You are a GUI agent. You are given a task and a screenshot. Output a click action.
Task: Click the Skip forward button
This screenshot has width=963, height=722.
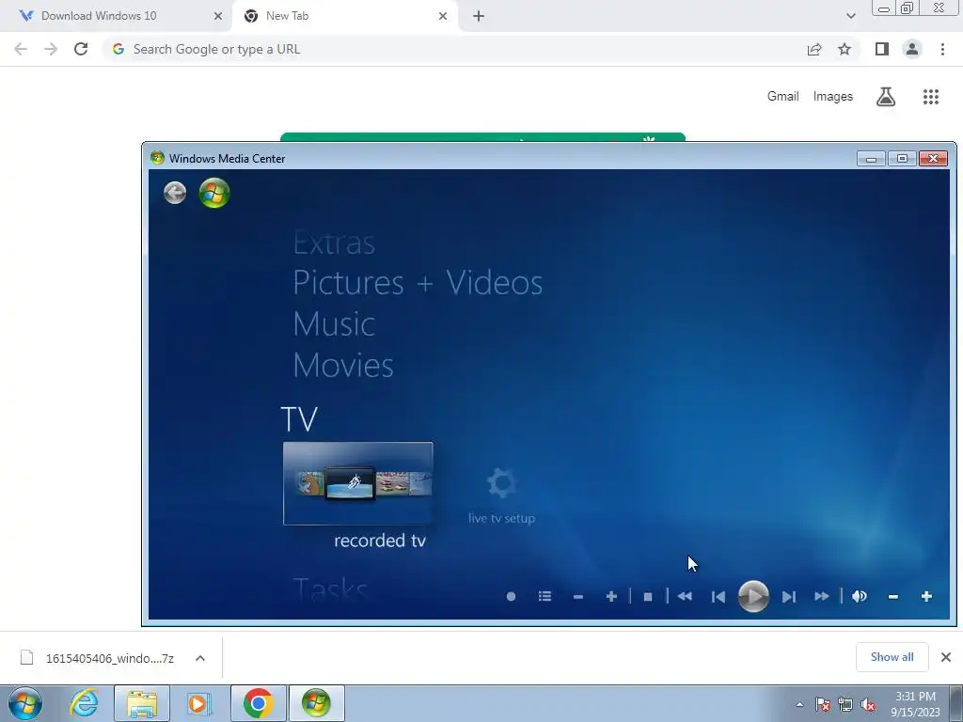tap(789, 596)
